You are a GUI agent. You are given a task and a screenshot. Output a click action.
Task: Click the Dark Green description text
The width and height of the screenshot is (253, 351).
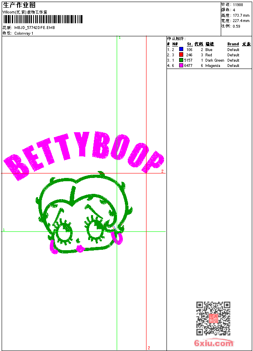point(215,60)
